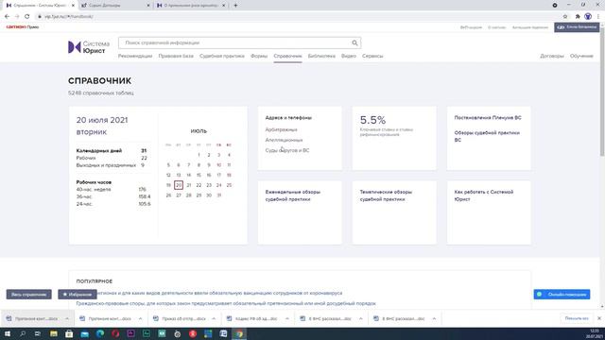Open Обзоры судебной практики ВС link

coord(487,136)
